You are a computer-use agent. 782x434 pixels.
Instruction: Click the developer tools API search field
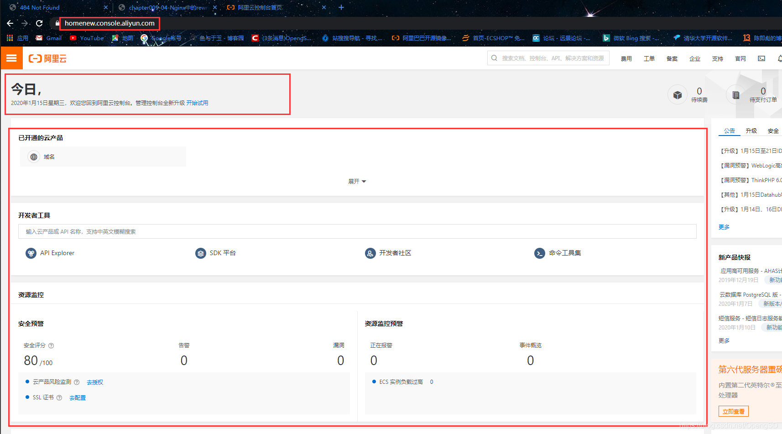[357, 231]
